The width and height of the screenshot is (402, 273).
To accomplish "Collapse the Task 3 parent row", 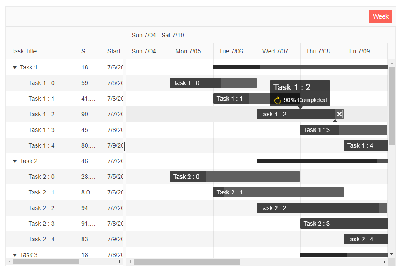I will pos(14,255).
